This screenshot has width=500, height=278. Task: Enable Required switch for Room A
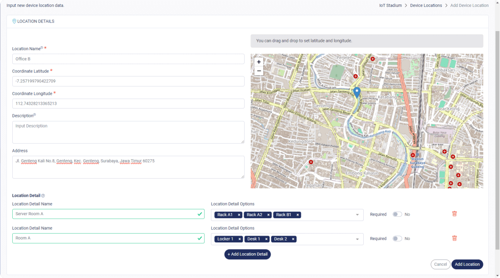coord(397,239)
